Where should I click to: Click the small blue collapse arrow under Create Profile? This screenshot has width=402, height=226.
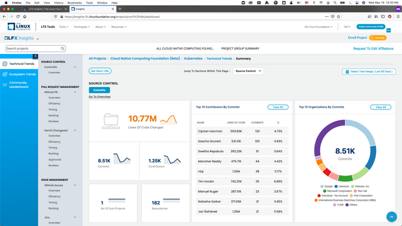[389, 30]
